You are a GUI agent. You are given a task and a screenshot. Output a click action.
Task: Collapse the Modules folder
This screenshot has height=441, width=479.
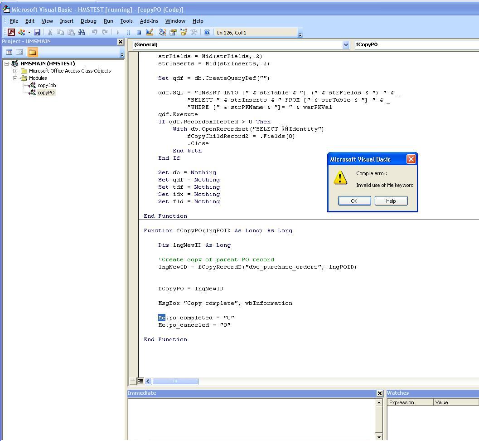15,78
